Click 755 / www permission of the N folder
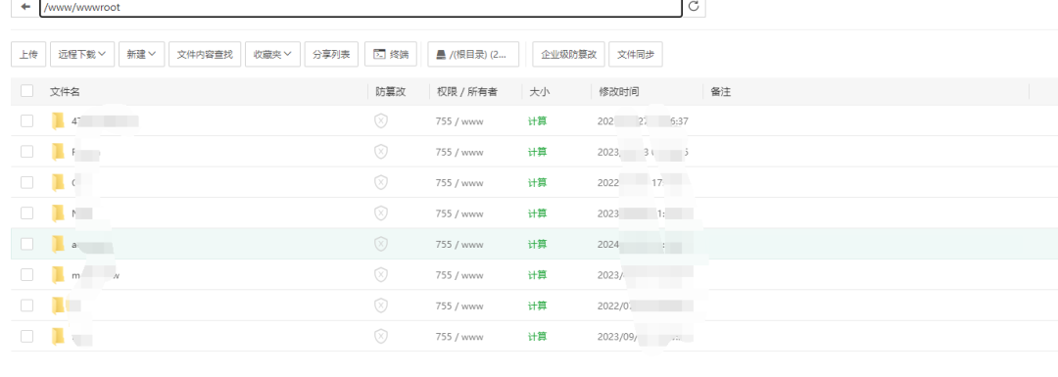Image resolution: width=1058 pixels, height=377 pixels. (459, 213)
